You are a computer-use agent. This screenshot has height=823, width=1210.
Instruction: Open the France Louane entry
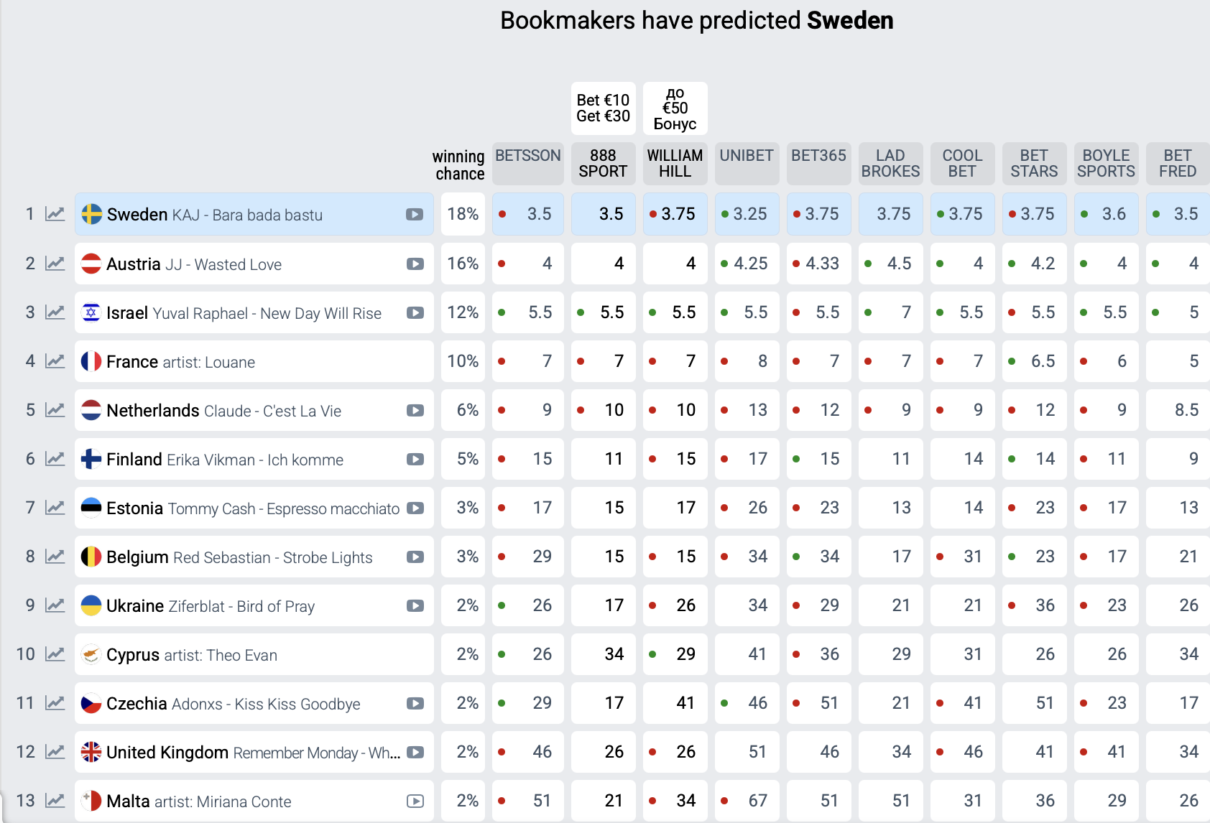pos(181,362)
